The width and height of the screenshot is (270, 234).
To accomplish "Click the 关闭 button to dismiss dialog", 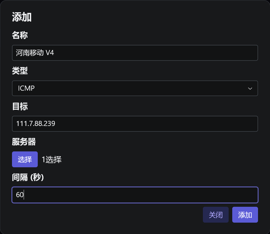I will (x=215, y=215).
